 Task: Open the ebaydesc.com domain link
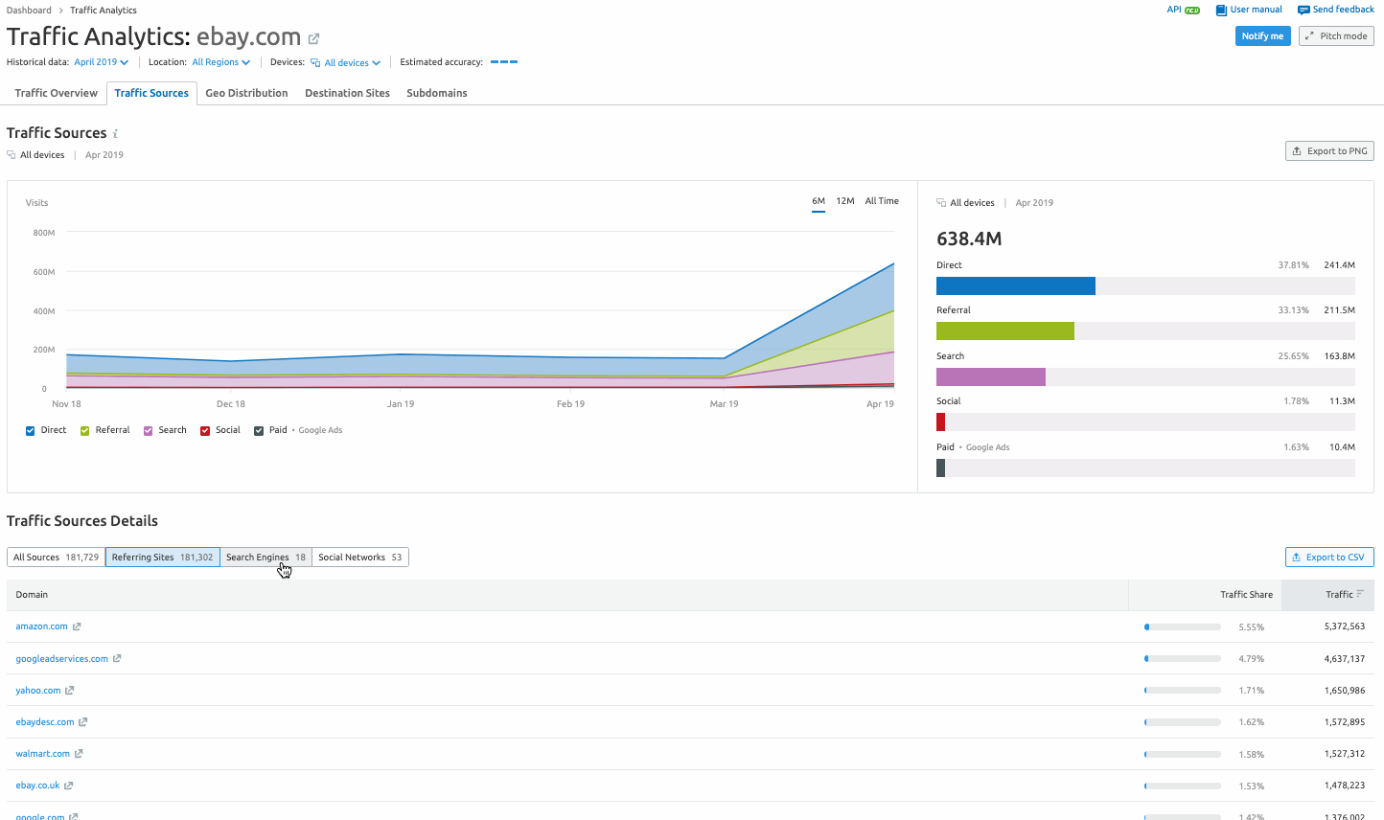pyautogui.click(x=45, y=722)
